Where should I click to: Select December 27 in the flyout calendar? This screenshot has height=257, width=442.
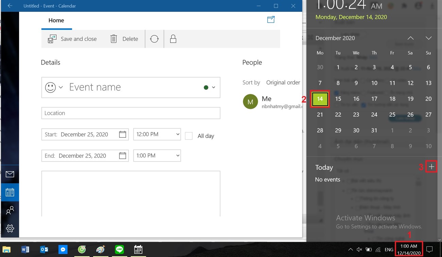coord(428,115)
